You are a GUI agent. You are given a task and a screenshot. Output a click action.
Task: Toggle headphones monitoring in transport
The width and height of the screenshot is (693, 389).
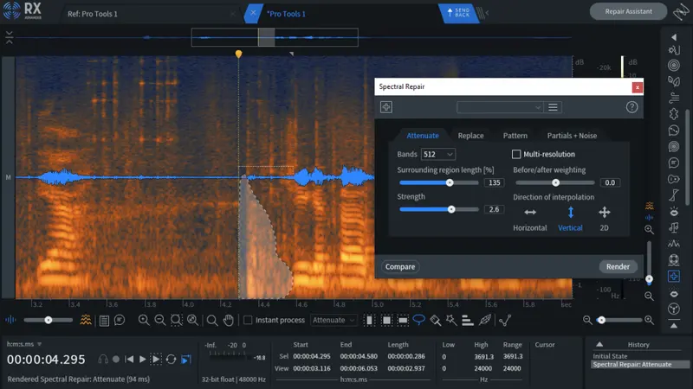103,360
